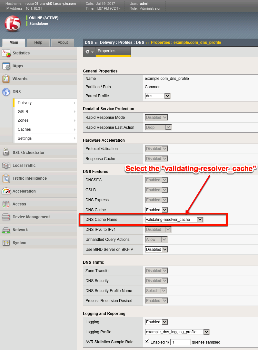Viewport: 258px width, 350px height.
Task: Open the Traffic Intelligence menu section
Action: click(38, 178)
